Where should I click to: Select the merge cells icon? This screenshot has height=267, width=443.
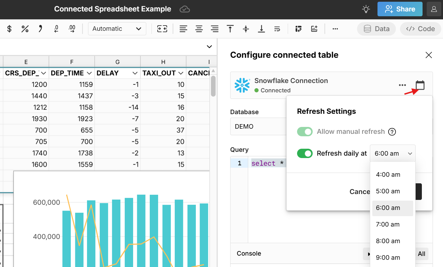(162, 29)
